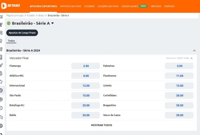200x135 pixels.
Task: Bet on Internacional at odds 12.00
Action: point(86,86)
